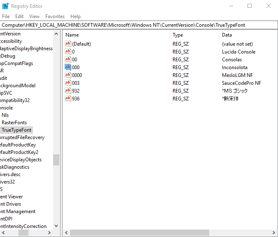Click the 'Consolas' data cell
This screenshot has height=237, width=278.
coord(232,60)
